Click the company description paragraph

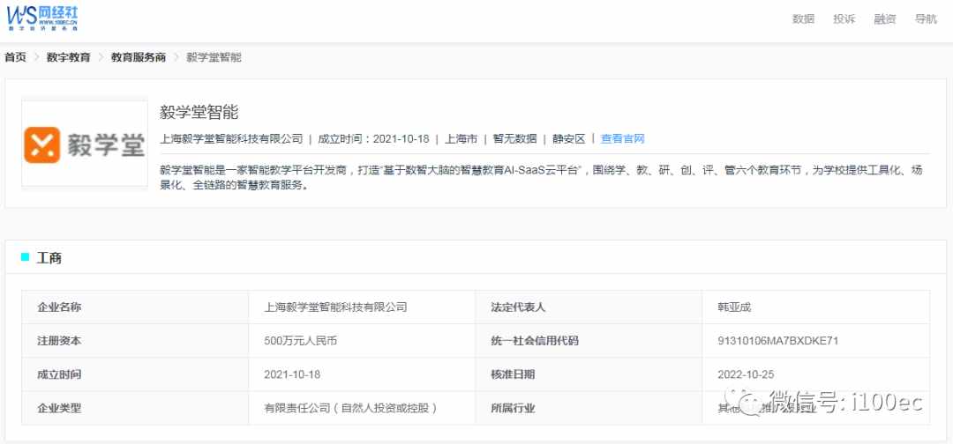pyautogui.click(x=541, y=178)
